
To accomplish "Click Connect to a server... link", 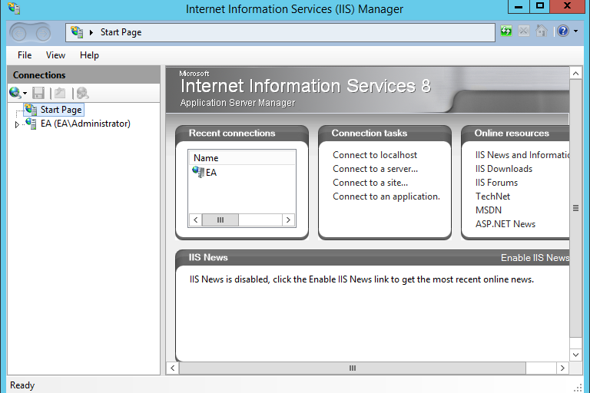I will pyautogui.click(x=375, y=169).
